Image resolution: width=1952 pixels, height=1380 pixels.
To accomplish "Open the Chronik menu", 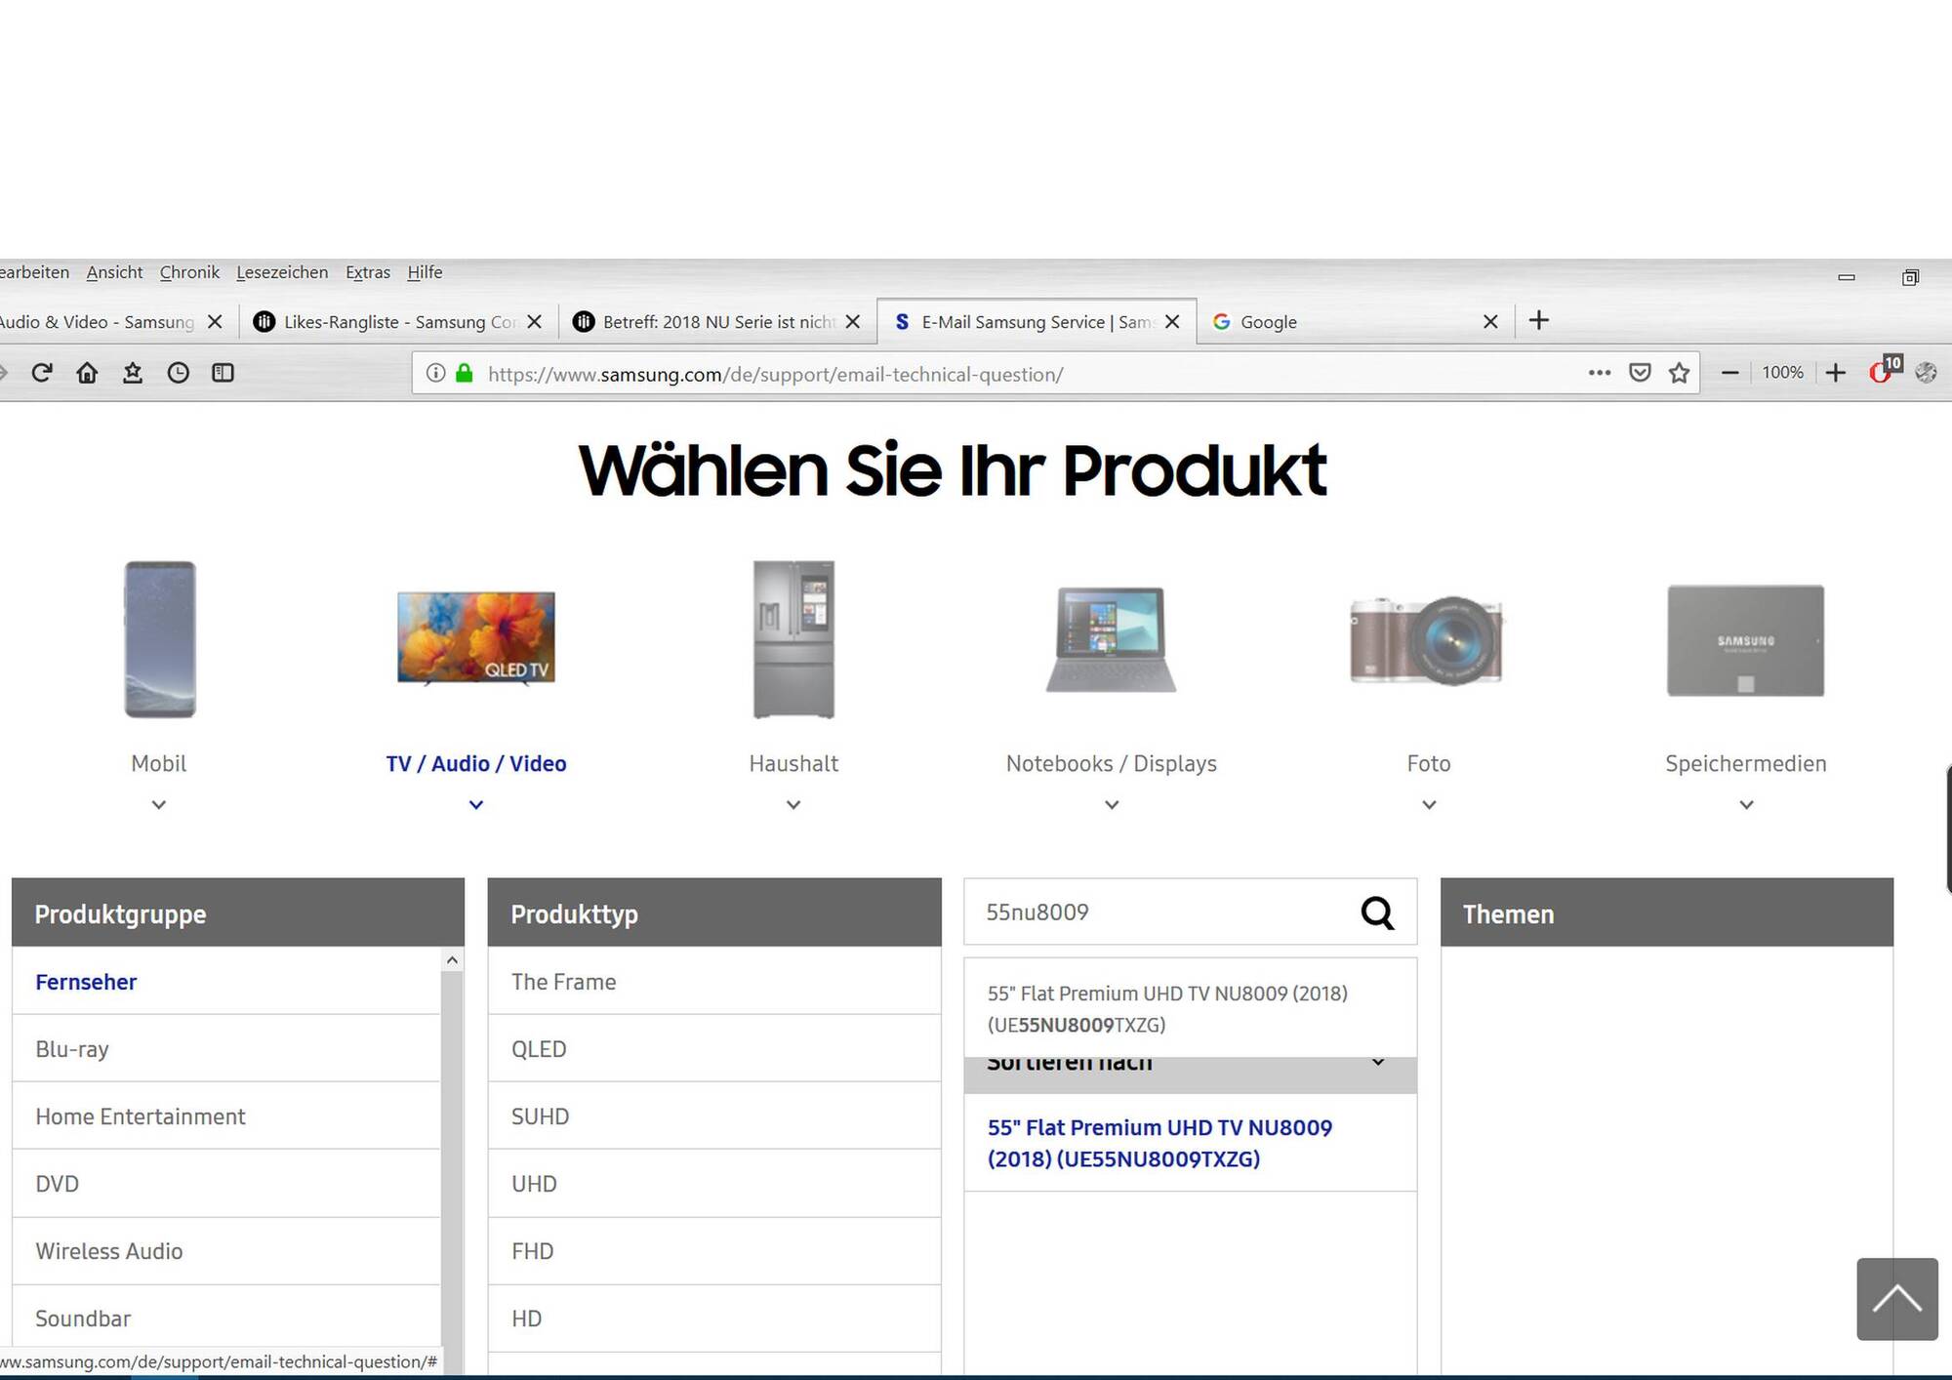I will [x=189, y=272].
